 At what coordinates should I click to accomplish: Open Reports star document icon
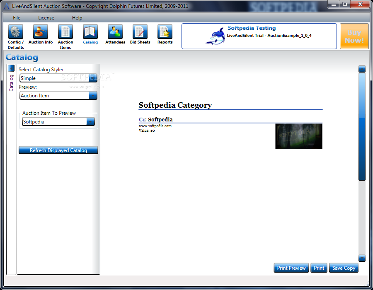[165, 31]
